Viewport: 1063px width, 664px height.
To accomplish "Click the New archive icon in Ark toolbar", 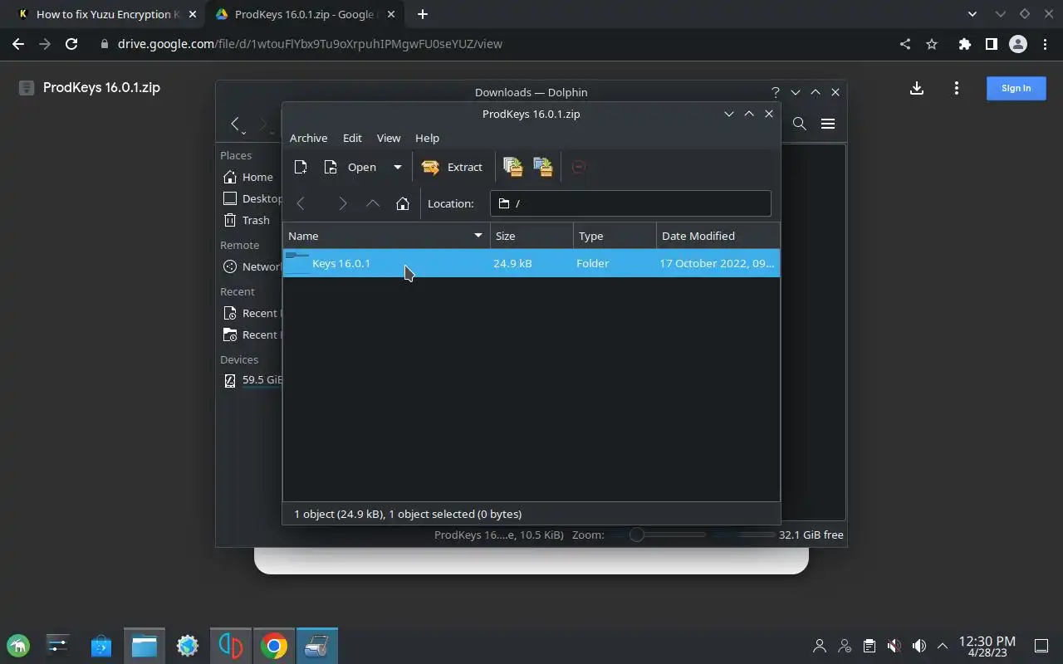I will pyautogui.click(x=301, y=167).
